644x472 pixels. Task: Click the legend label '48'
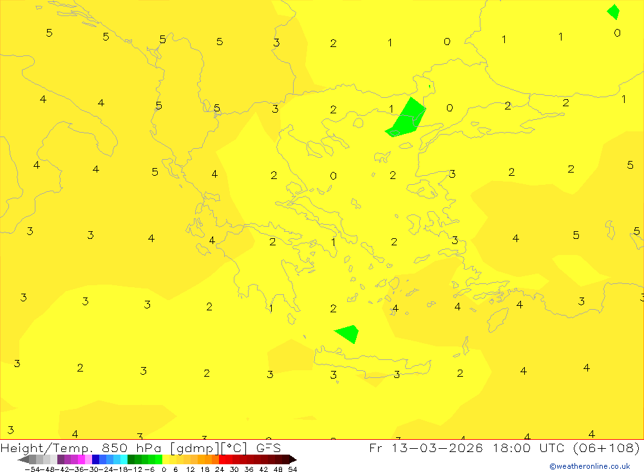[278, 469]
